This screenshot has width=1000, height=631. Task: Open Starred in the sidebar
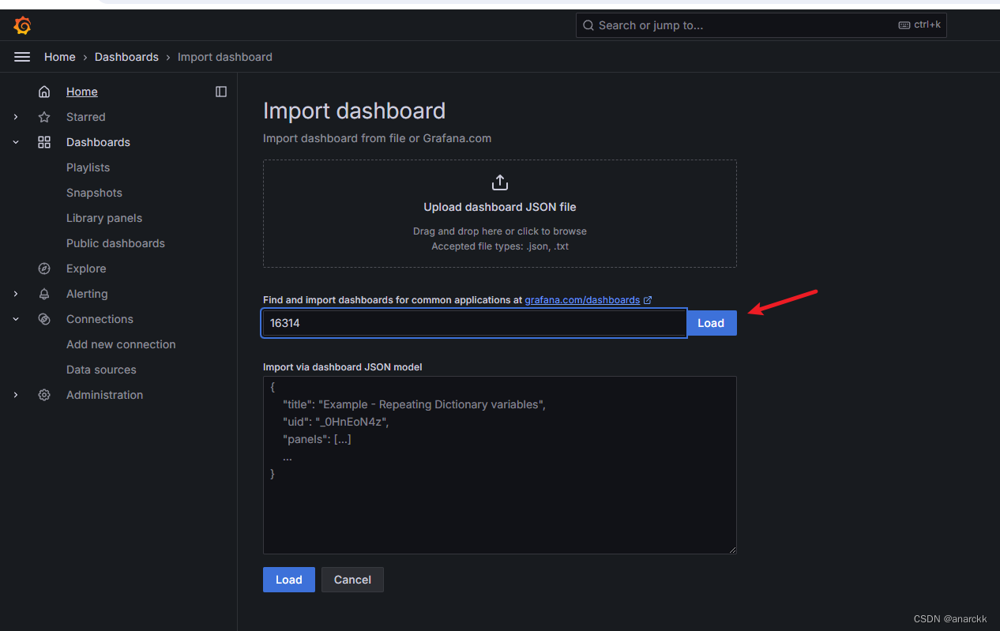[85, 117]
